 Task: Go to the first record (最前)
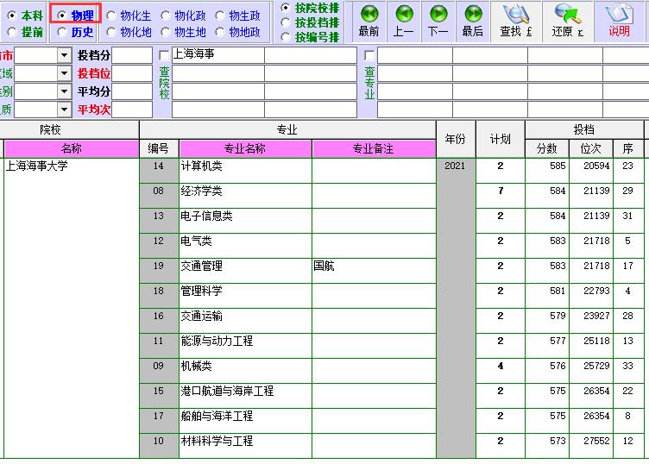[x=369, y=22]
